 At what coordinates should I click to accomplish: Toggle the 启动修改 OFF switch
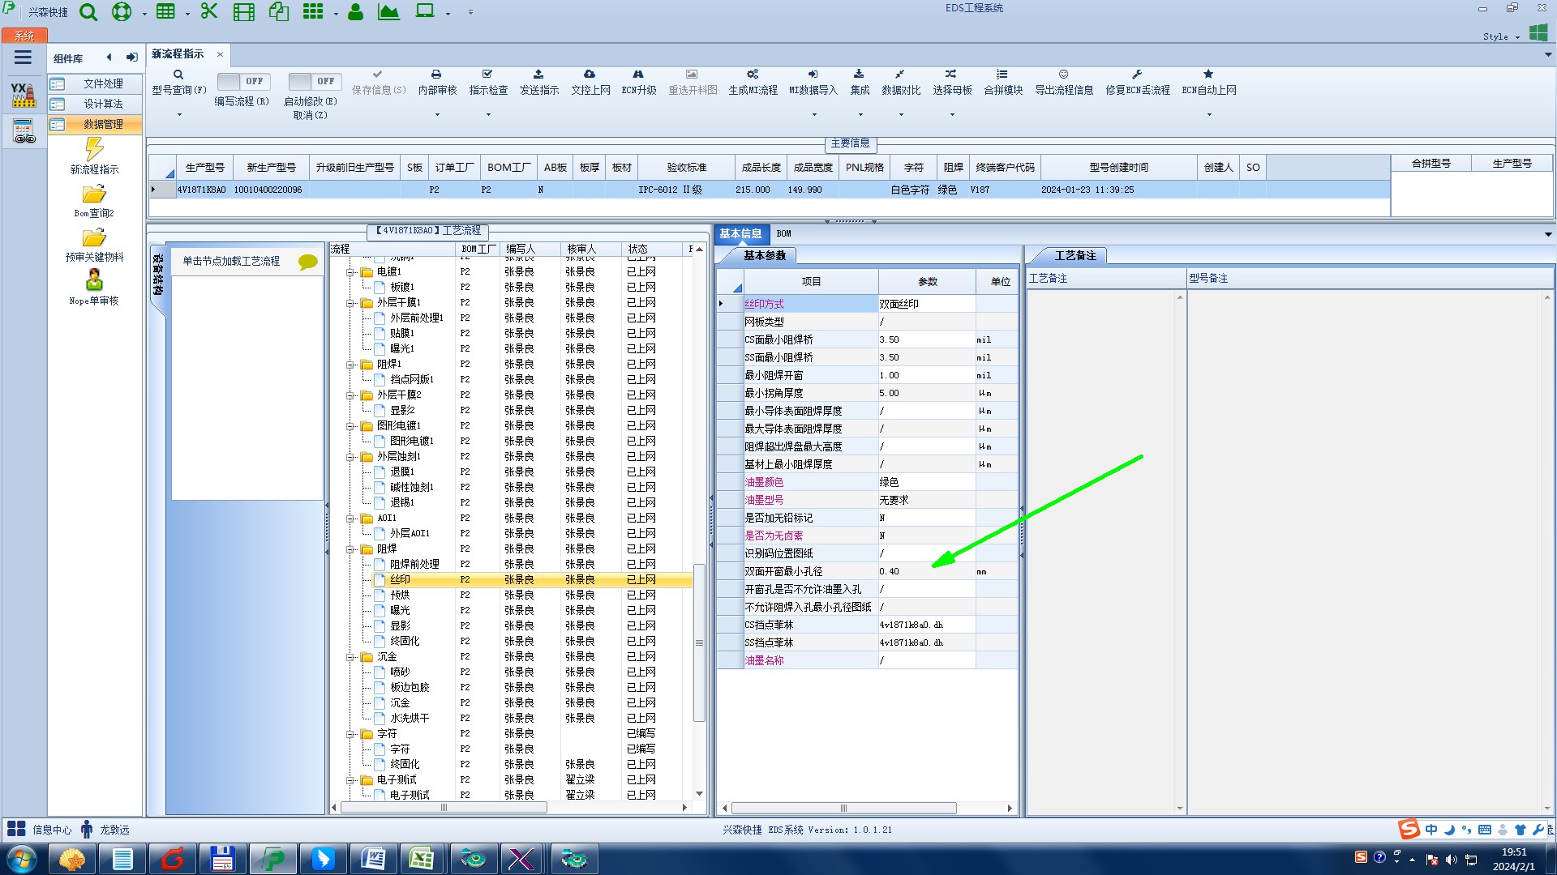coord(314,82)
